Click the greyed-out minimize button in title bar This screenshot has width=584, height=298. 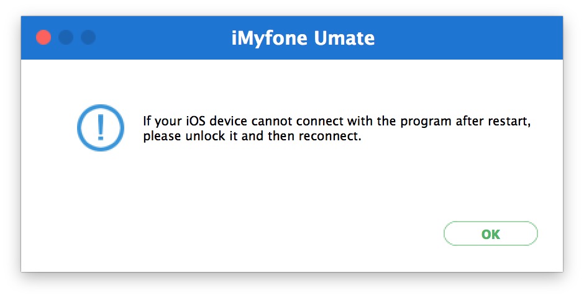coord(66,38)
